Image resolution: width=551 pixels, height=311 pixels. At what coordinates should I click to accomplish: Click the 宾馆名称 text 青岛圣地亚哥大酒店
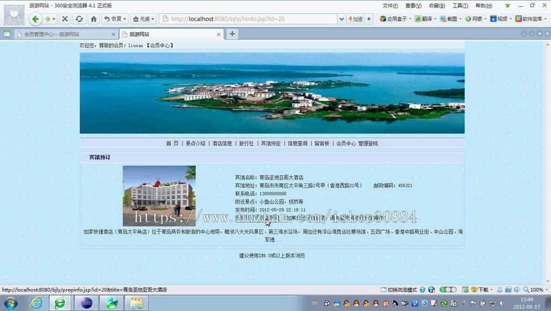281,178
